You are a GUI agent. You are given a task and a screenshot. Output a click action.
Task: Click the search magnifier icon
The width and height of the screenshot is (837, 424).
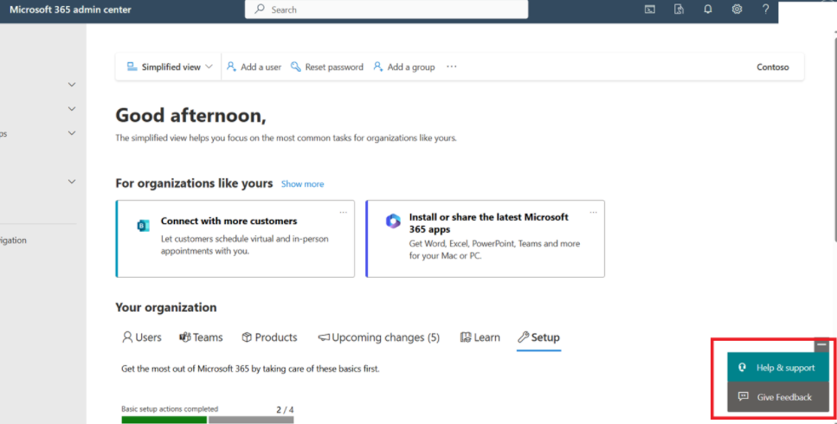pyautogui.click(x=260, y=9)
